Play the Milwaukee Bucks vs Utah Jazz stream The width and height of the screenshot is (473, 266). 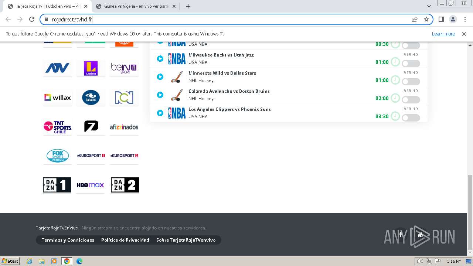coord(160,59)
